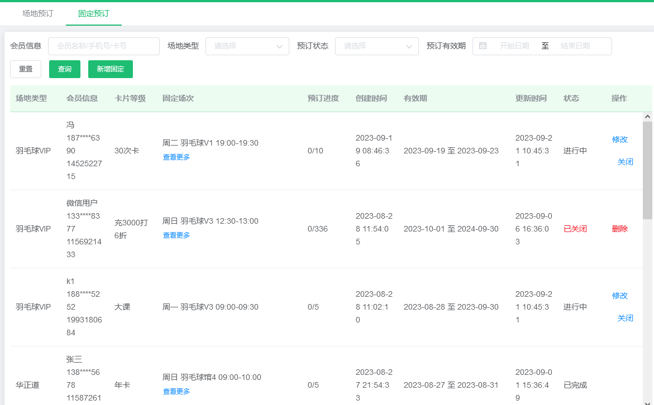
Task: Click 修改 for member k1's booking
Action: pos(620,296)
